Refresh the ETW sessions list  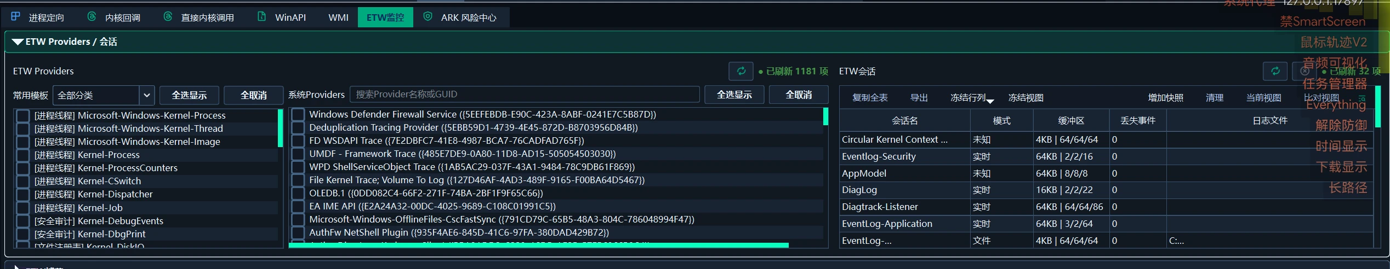point(1275,71)
